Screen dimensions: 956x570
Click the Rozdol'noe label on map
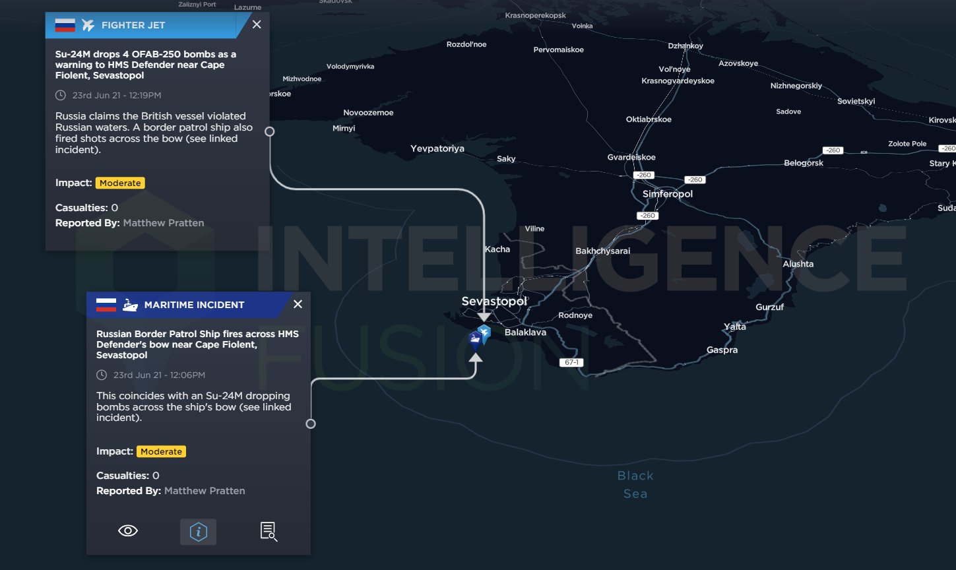[466, 44]
